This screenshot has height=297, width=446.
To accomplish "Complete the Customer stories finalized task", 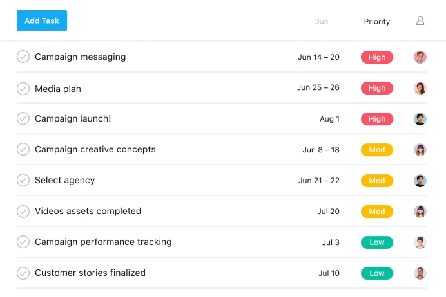I will point(23,273).
